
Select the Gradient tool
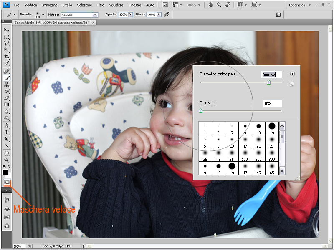(x=7, y=105)
